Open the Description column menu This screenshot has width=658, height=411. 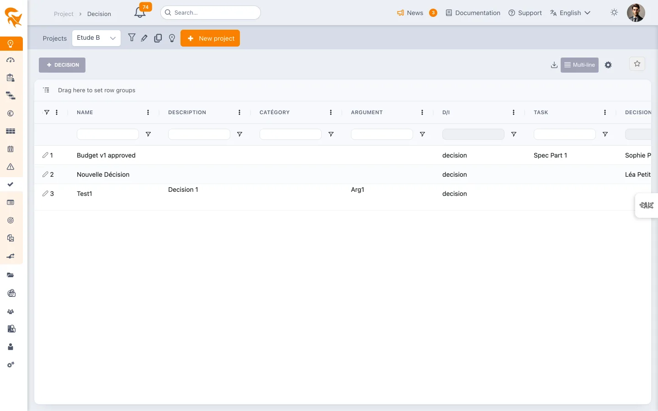tap(239, 112)
